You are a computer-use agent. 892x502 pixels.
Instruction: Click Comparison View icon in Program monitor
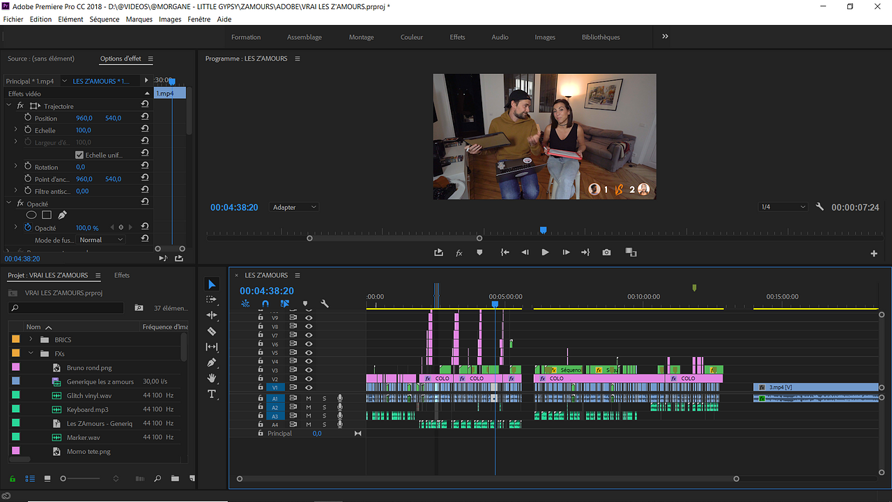point(631,252)
